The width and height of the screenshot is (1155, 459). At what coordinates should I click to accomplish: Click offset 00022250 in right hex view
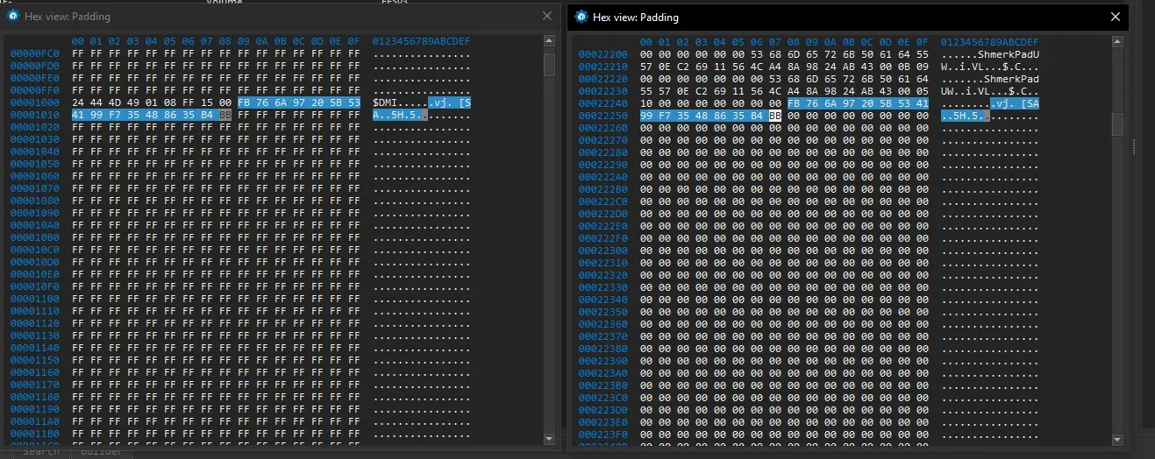[x=603, y=115]
